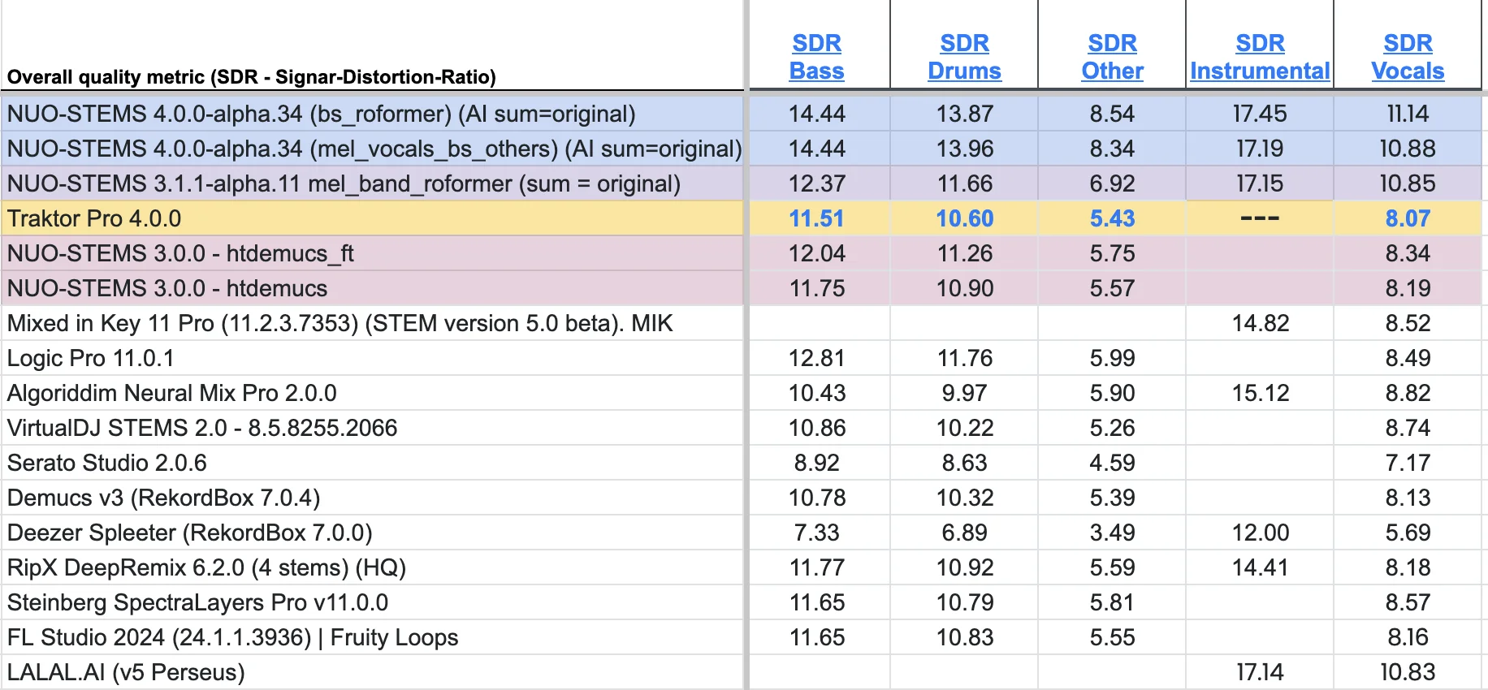Select the Overall quality metric title cell

pyautogui.click(x=252, y=77)
